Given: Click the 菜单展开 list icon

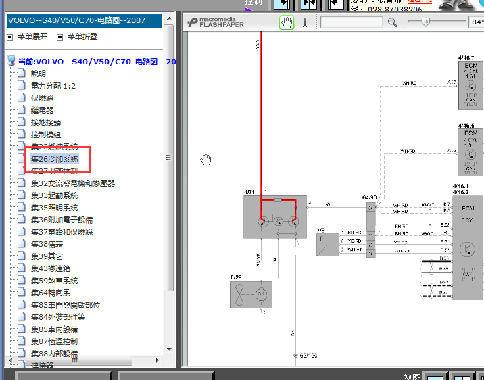Looking at the screenshot, I should (x=10, y=37).
